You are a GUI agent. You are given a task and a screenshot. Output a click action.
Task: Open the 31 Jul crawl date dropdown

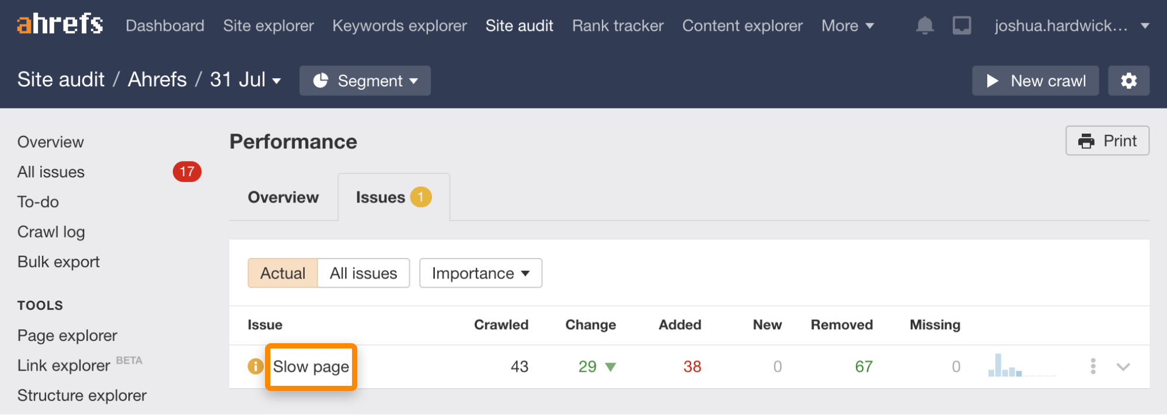click(x=245, y=80)
